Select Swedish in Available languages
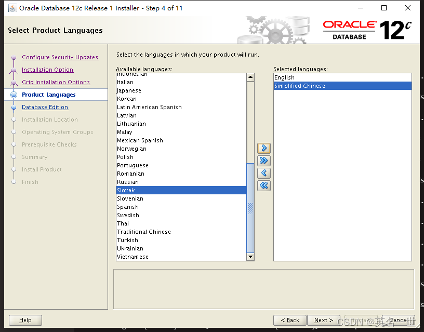424x332 pixels. pos(181,215)
